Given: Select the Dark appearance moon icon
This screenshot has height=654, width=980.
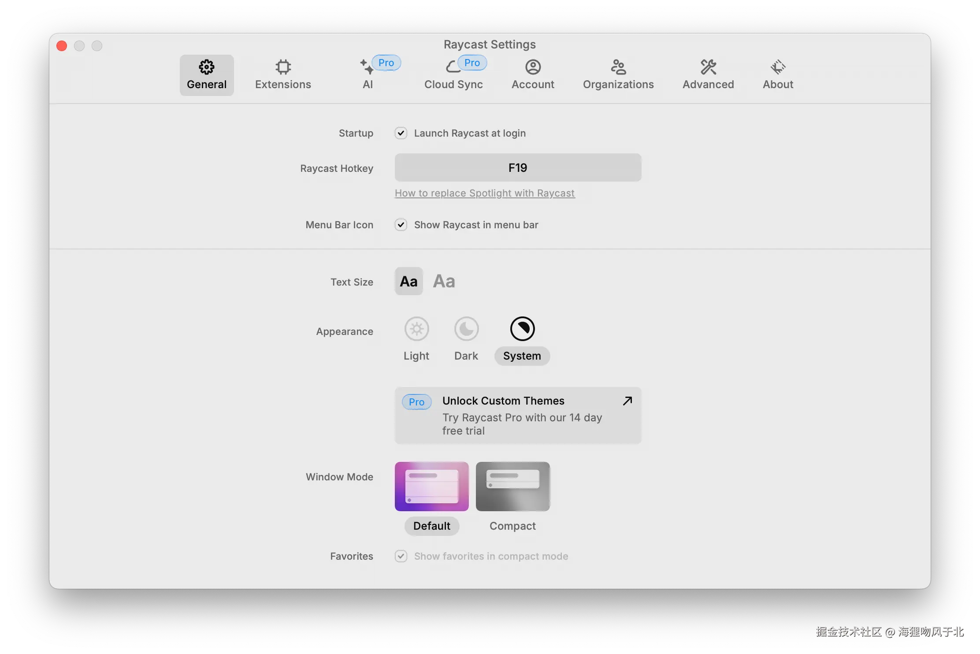Looking at the screenshot, I should click(466, 329).
